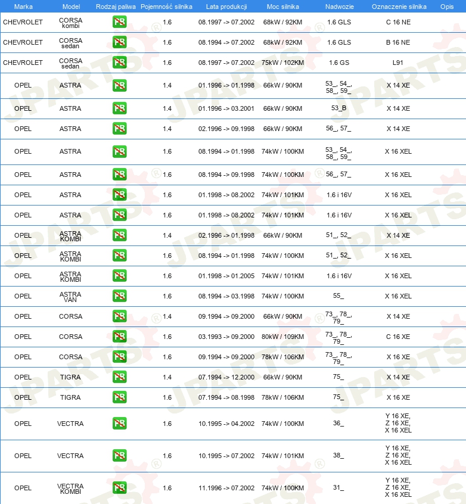Click fuel icon in Vectra 38_ row

(119, 456)
